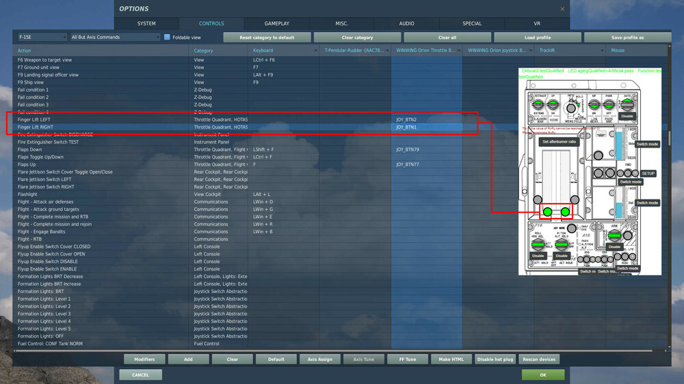Click the ROLL HDG SEL green switch
The height and width of the screenshot is (384, 684).
tap(538, 245)
